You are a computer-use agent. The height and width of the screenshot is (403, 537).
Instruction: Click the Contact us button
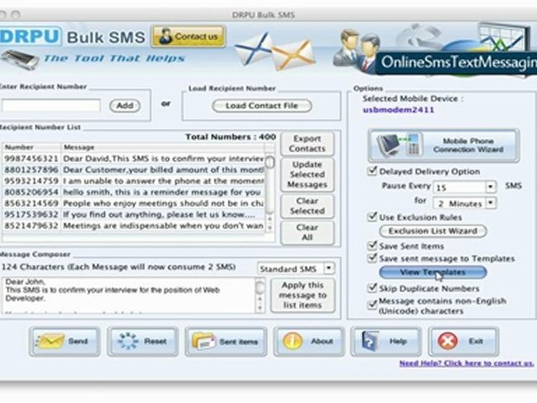coord(189,36)
